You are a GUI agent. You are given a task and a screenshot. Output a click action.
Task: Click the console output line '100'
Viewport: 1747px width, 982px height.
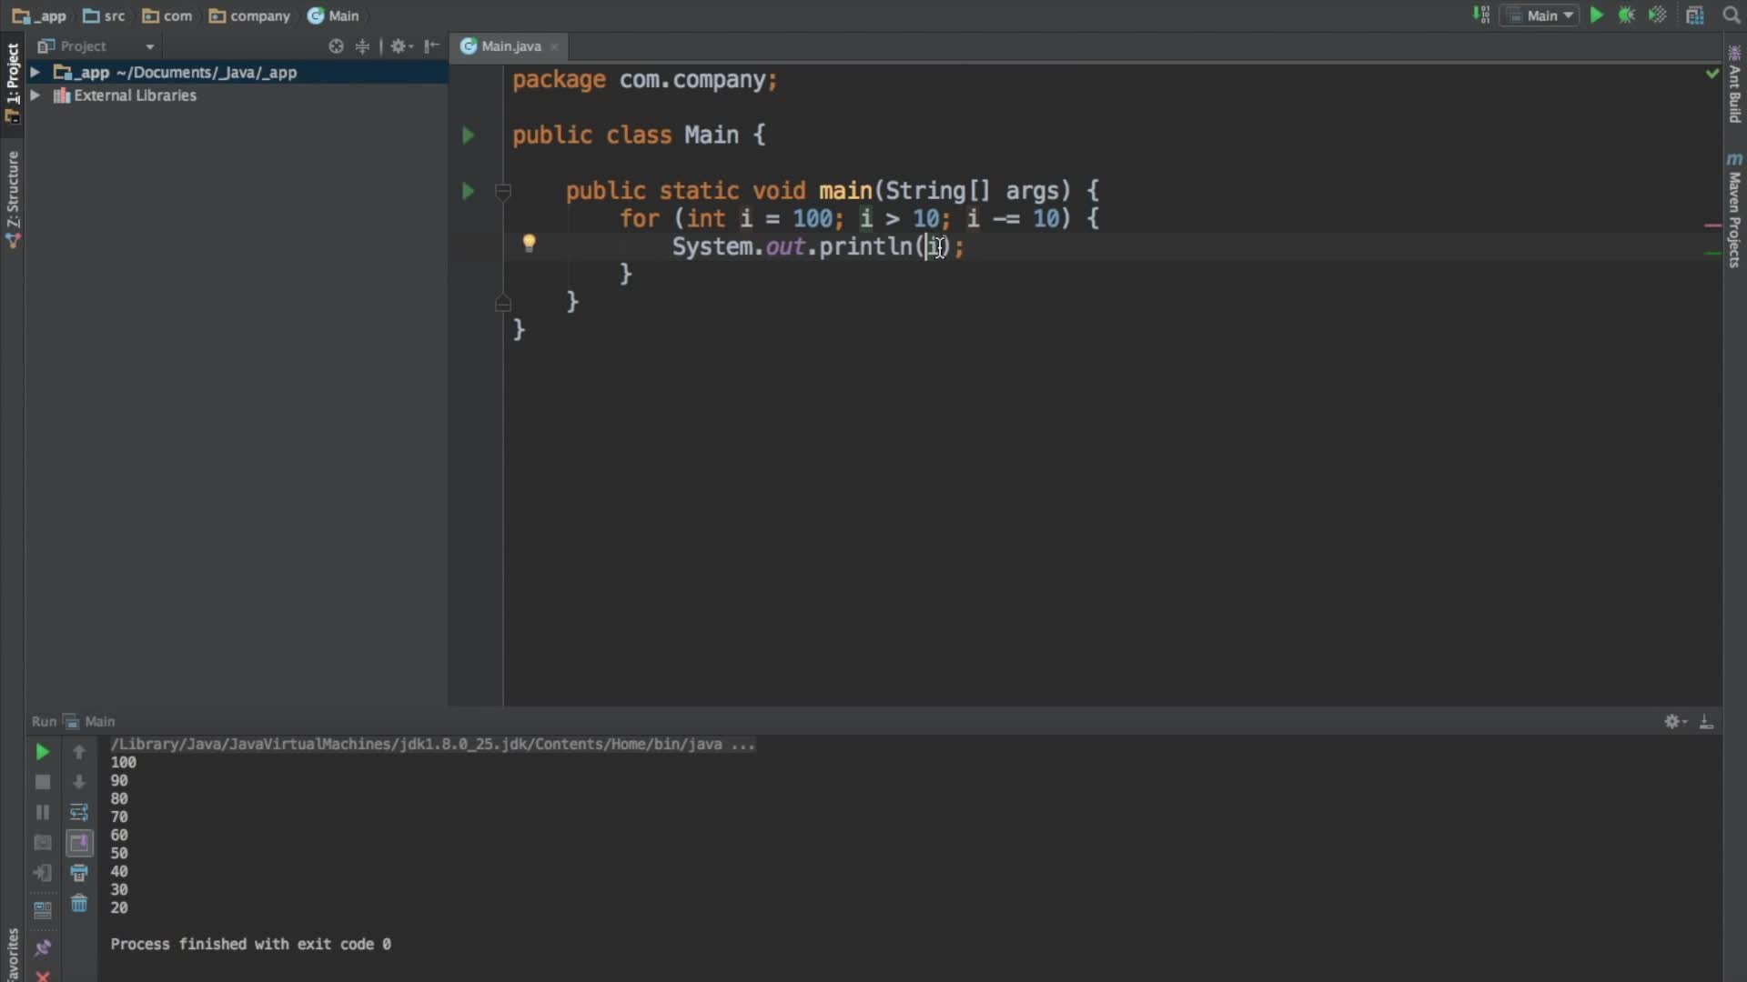(124, 762)
